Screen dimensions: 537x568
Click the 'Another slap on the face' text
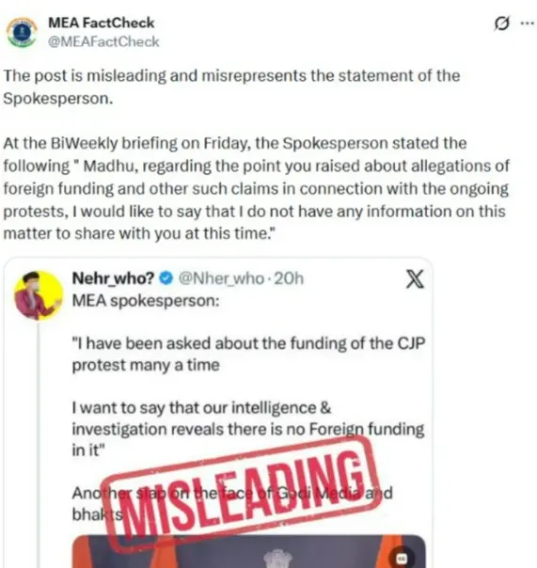232,503
